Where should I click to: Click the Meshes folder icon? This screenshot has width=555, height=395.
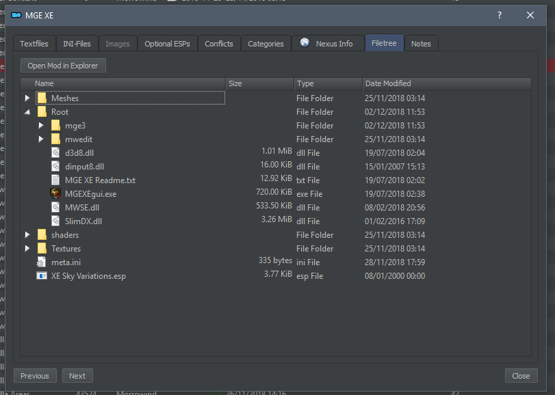pyautogui.click(x=42, y=98)
